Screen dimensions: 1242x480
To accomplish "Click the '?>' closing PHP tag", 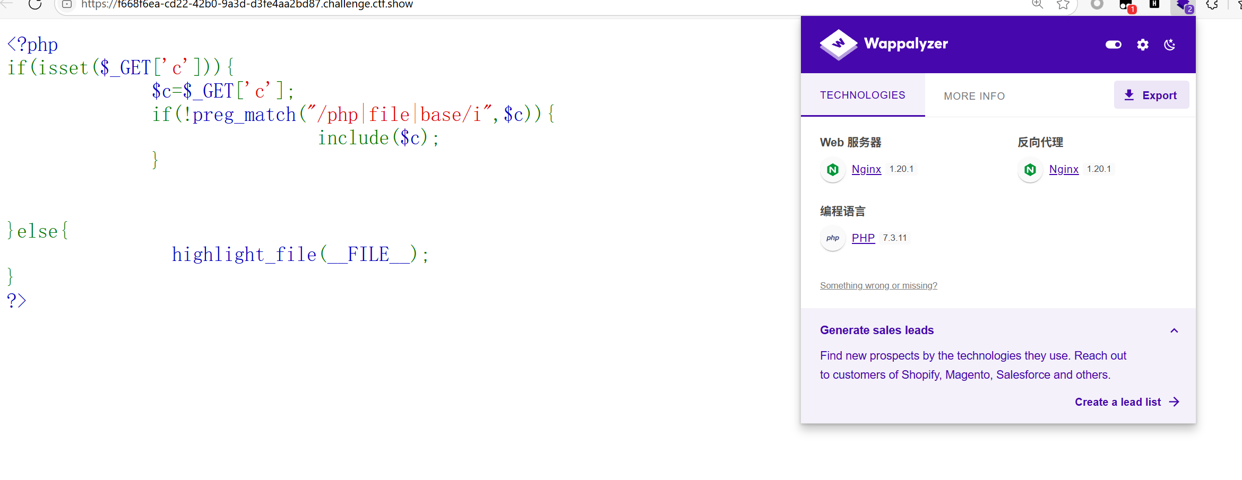I will (16, 301).
